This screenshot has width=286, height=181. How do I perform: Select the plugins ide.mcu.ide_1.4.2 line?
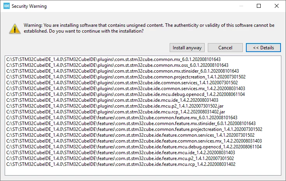112,100
